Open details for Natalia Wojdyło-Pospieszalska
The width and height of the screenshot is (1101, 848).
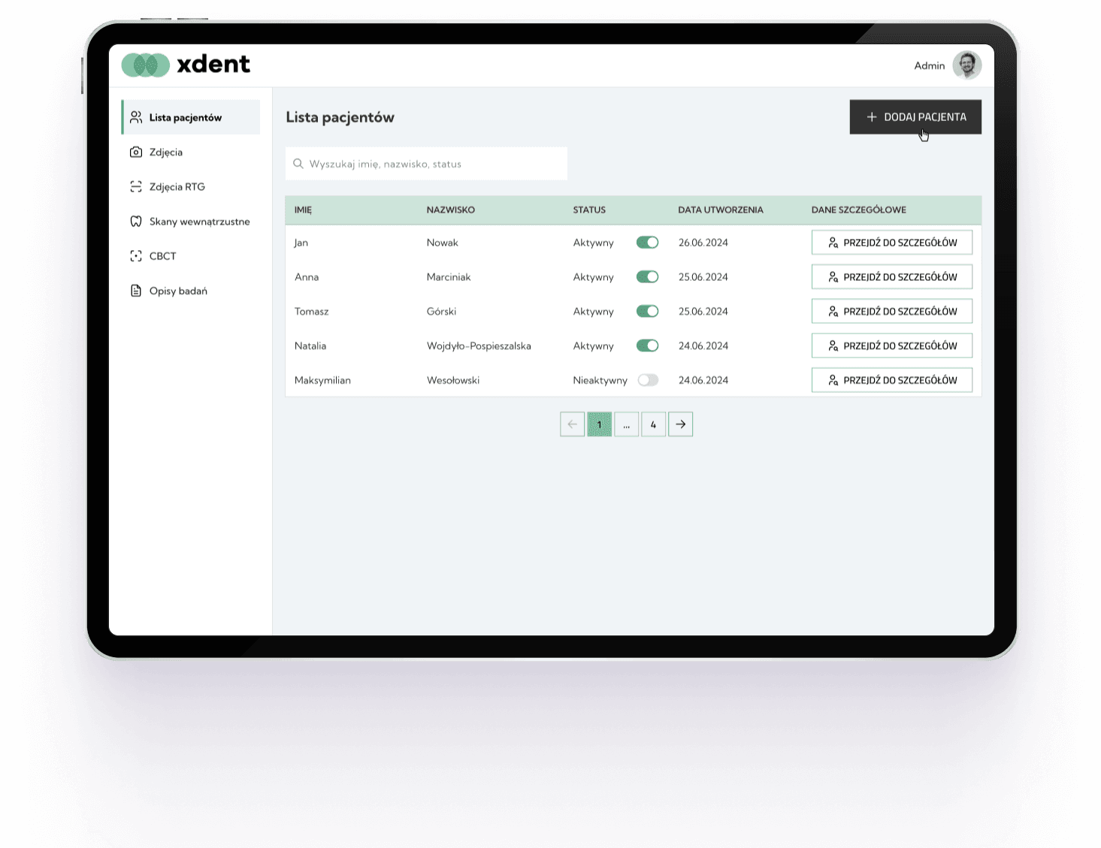click(x=892, y=346)
